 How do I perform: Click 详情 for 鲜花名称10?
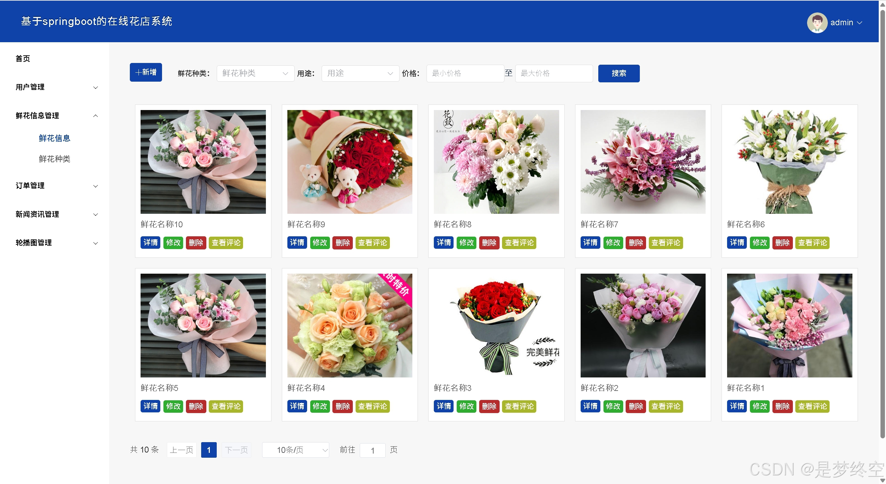pos(150,243)
